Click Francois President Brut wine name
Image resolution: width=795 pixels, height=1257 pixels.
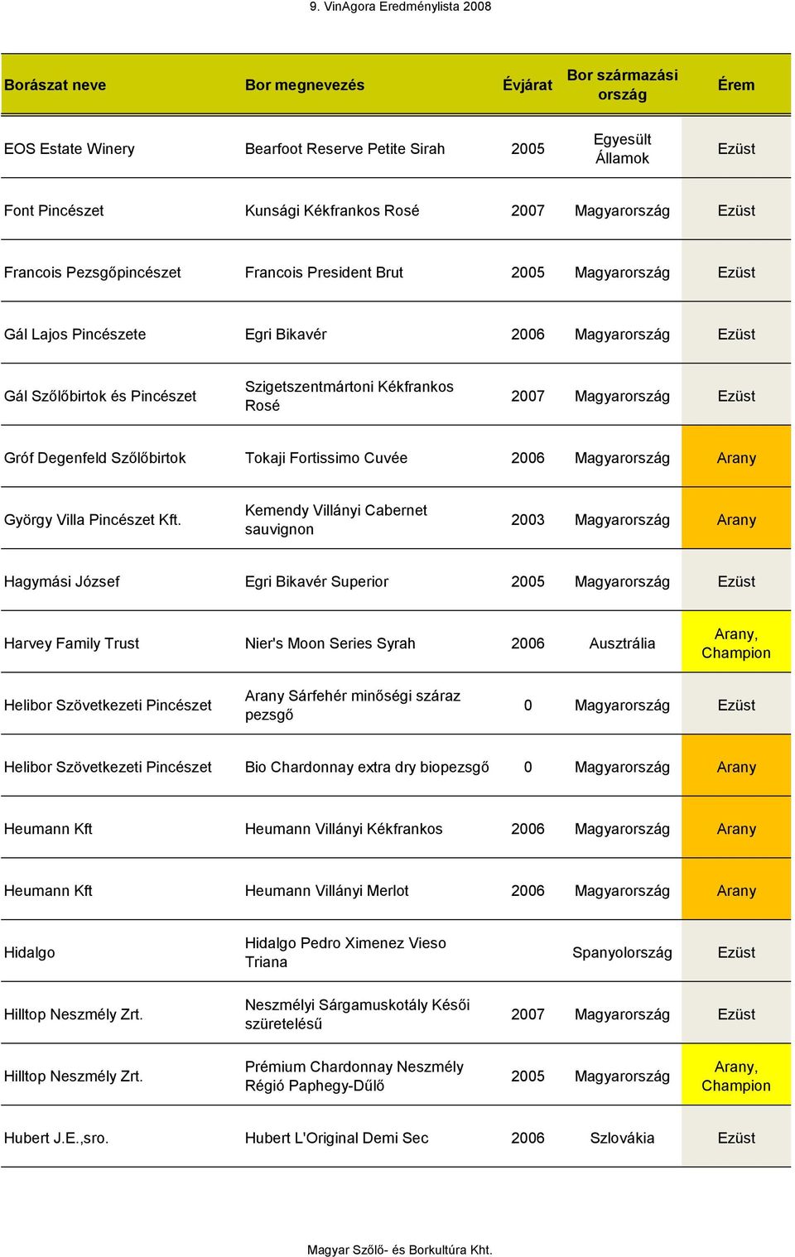[324, 272]
